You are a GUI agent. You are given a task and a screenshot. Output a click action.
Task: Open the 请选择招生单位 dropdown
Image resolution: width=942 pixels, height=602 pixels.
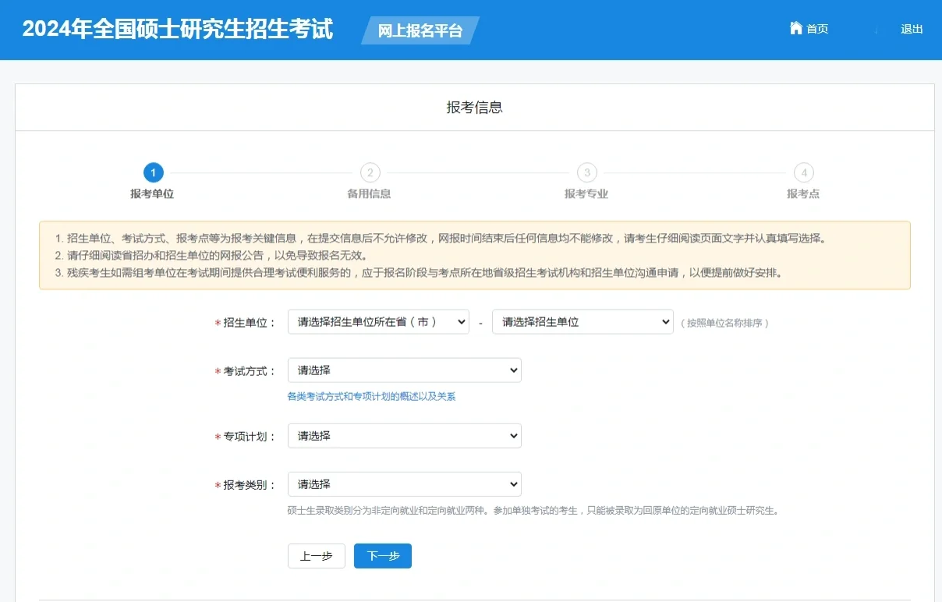click(x=583, y=321)
